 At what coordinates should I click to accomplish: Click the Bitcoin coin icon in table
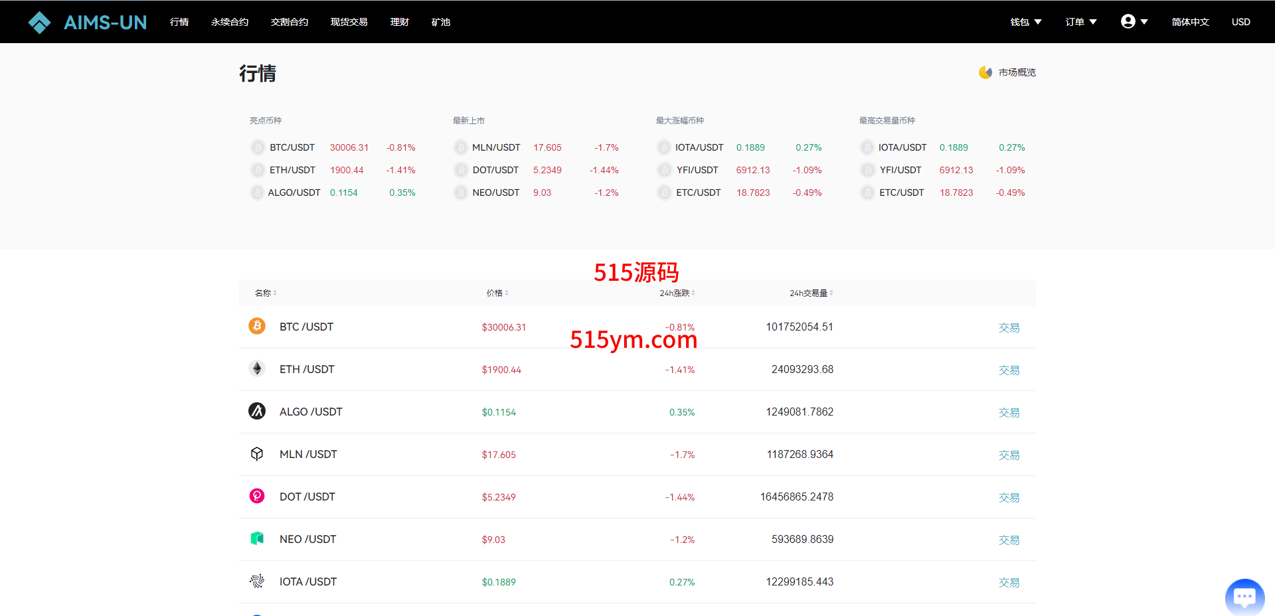[257, 326]
